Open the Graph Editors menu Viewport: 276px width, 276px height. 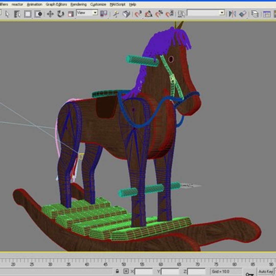tap(56, 4)
